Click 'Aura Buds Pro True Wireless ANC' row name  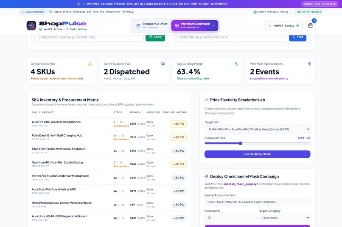click(x=54, y=189)
